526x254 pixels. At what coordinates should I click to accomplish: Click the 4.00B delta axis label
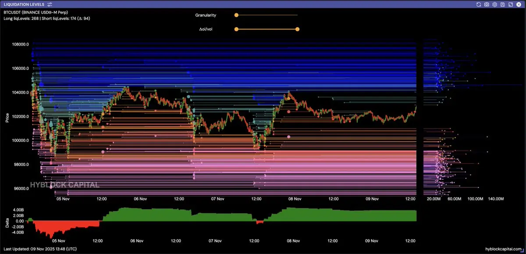[18, 210]
